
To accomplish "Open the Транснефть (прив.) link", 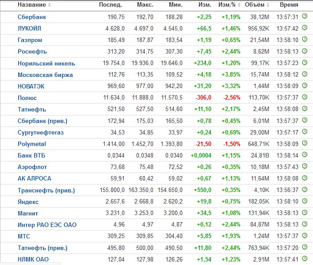I will 46,190.
